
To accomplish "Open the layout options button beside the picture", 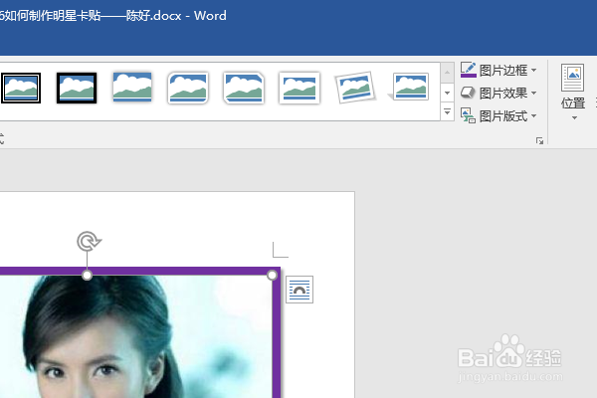I will (x=299, y=290).
